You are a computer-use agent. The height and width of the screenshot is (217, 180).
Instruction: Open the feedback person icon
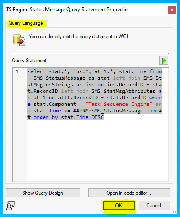point(10,206)
